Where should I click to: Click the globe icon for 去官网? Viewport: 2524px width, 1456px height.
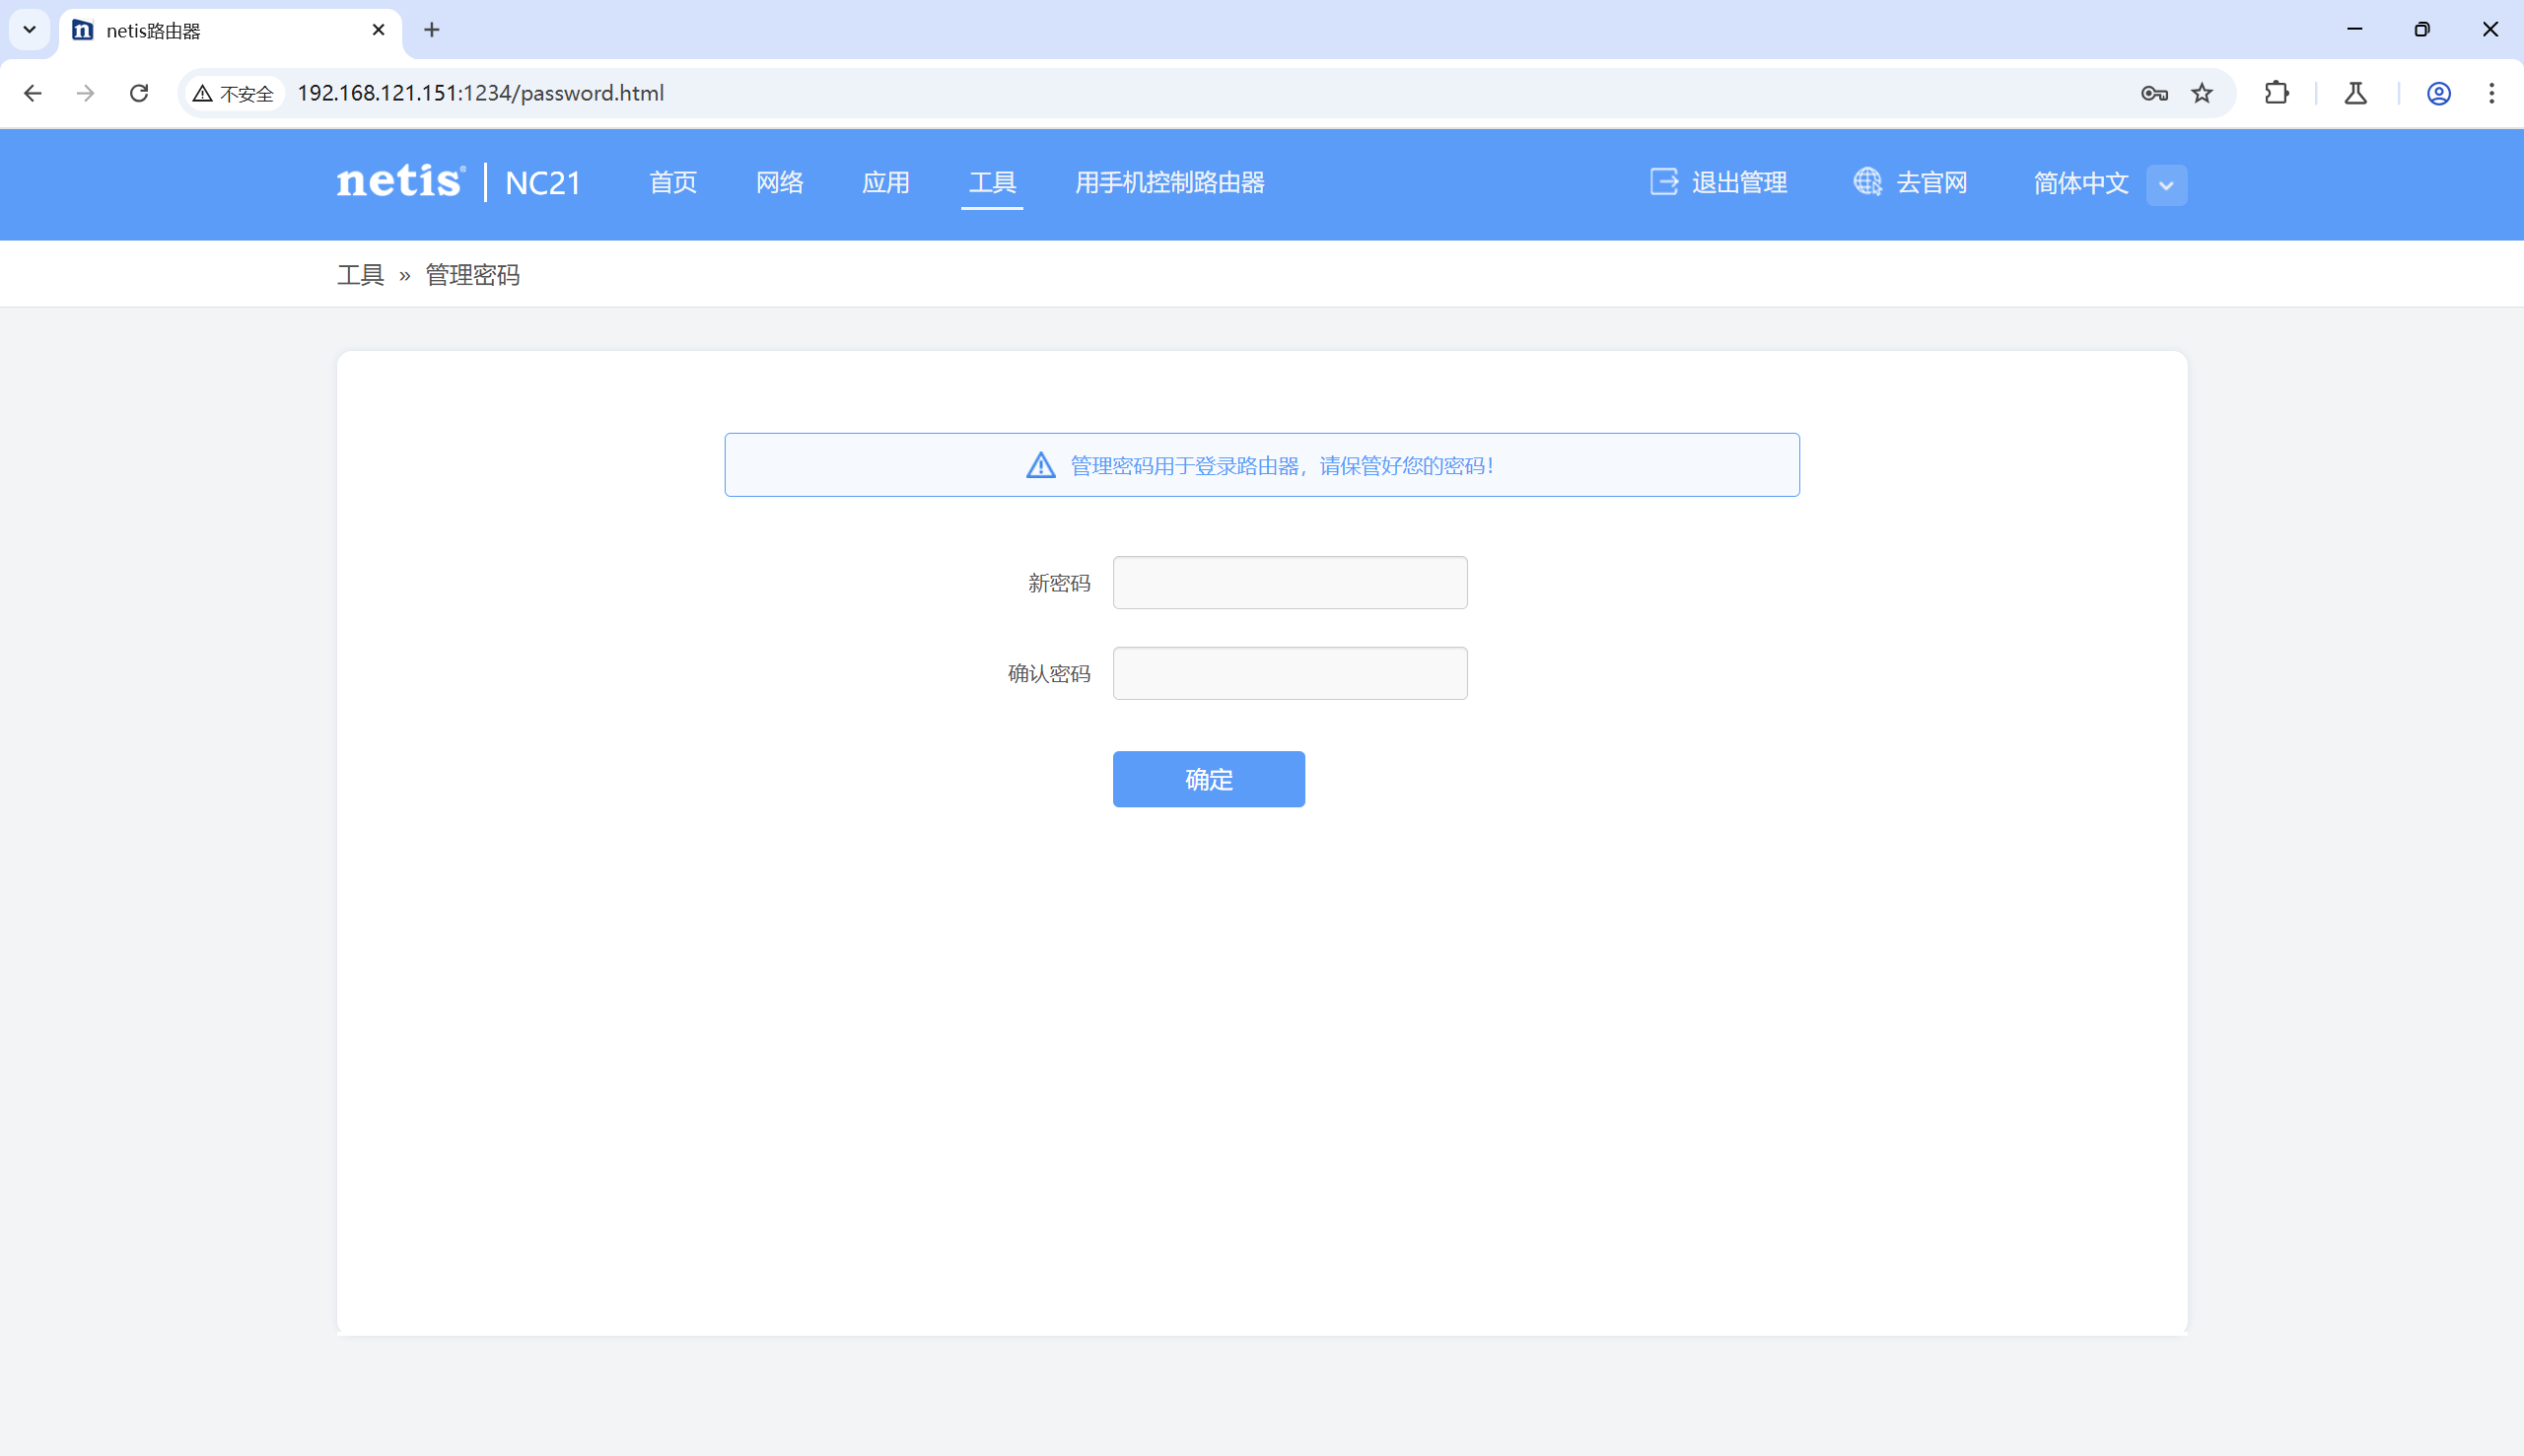click(x=1866, y=182)
